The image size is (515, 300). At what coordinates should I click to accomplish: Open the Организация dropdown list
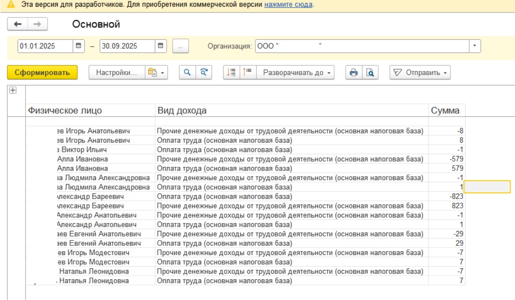[x=475, y=45]
